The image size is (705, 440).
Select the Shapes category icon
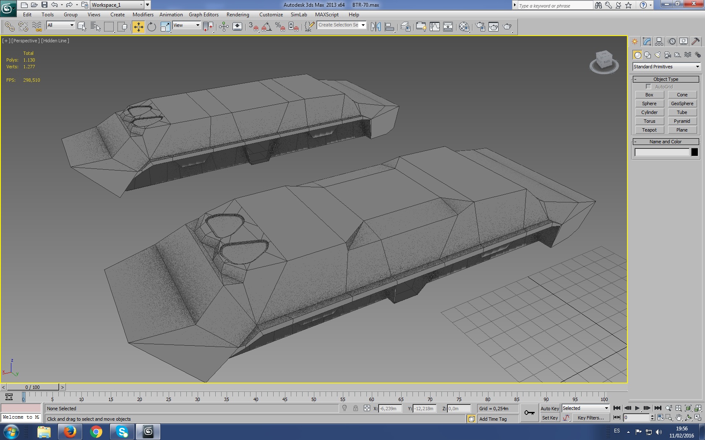648,55
